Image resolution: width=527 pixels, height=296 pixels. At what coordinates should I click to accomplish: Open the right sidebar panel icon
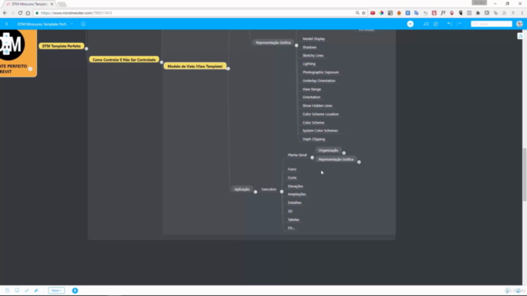click(520, 36)
